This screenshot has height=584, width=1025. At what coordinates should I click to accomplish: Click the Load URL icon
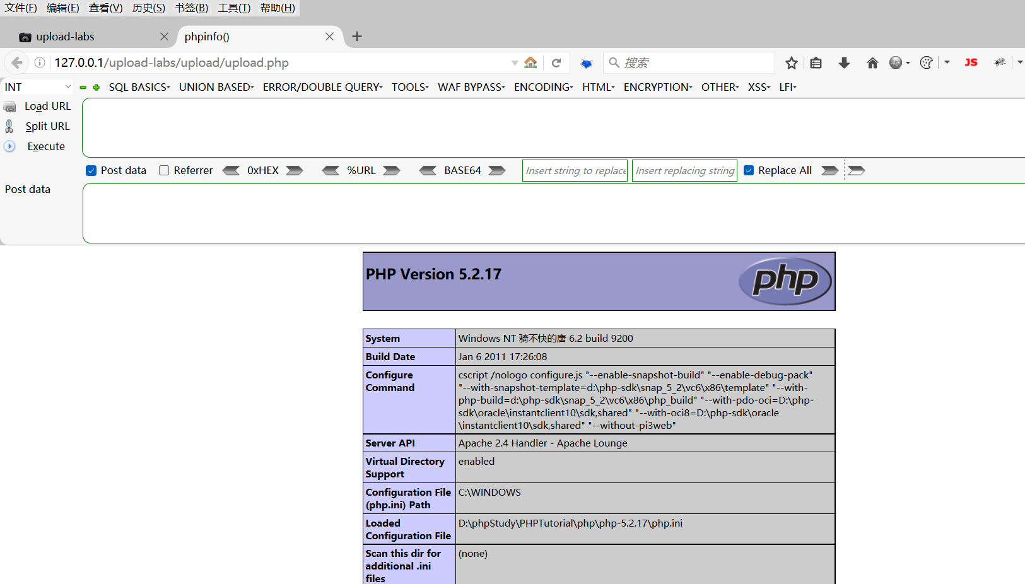(10, 107)
